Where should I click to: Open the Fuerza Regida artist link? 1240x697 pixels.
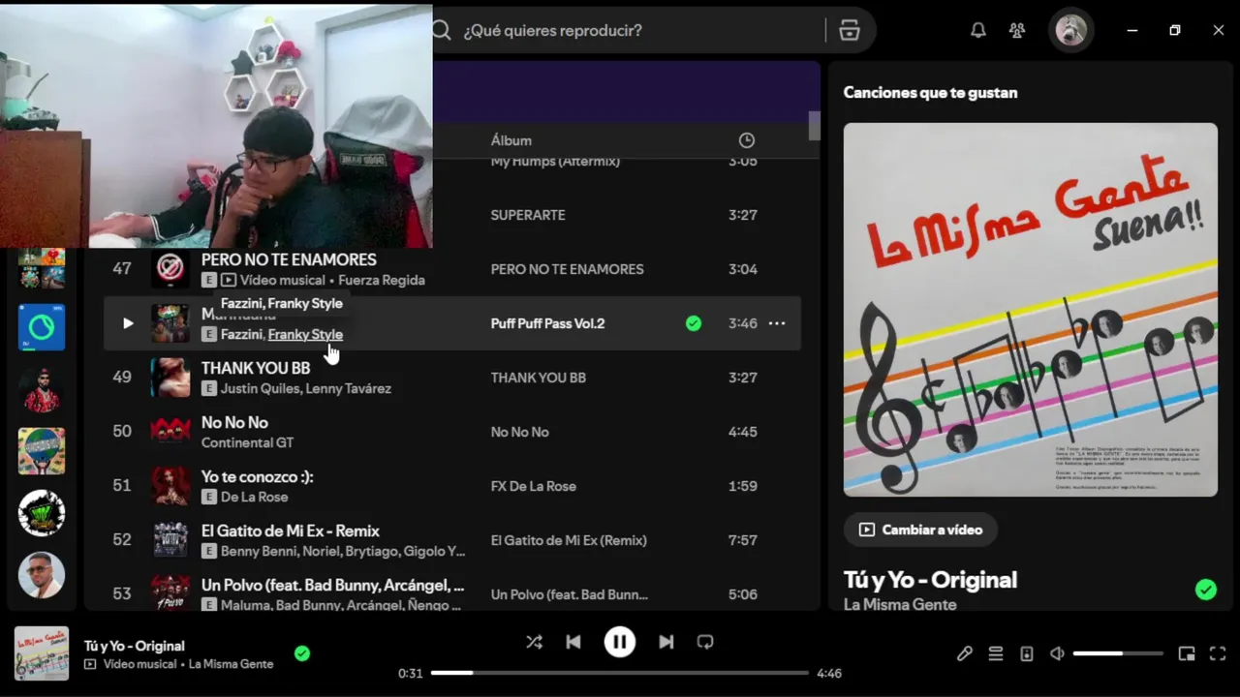382,280
